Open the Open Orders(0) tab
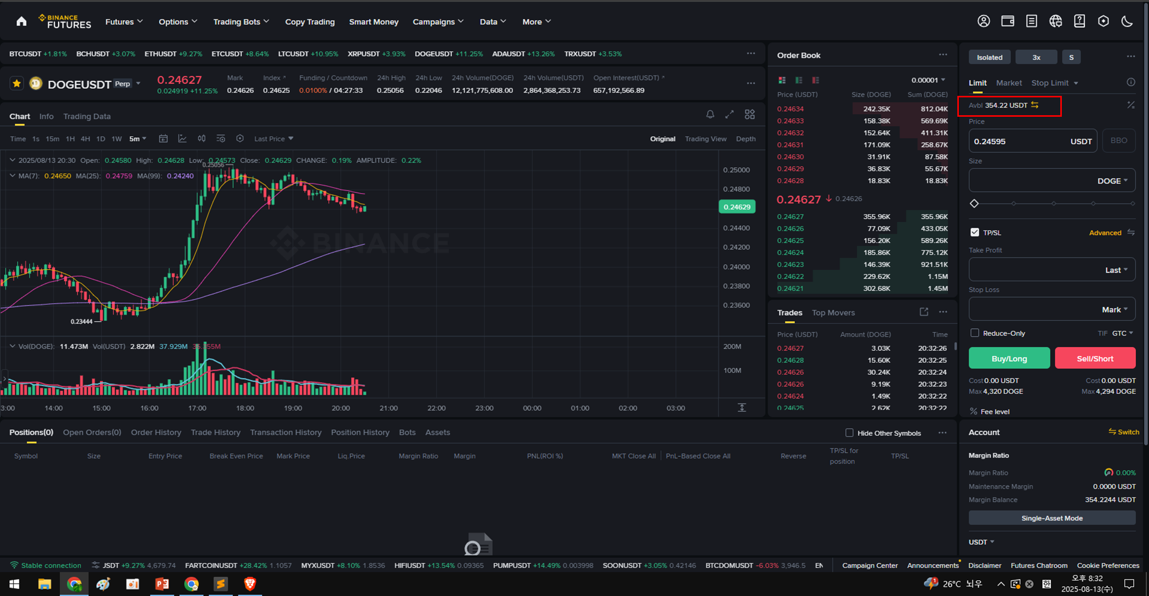 pyautogui.click(x=92, y=432)
